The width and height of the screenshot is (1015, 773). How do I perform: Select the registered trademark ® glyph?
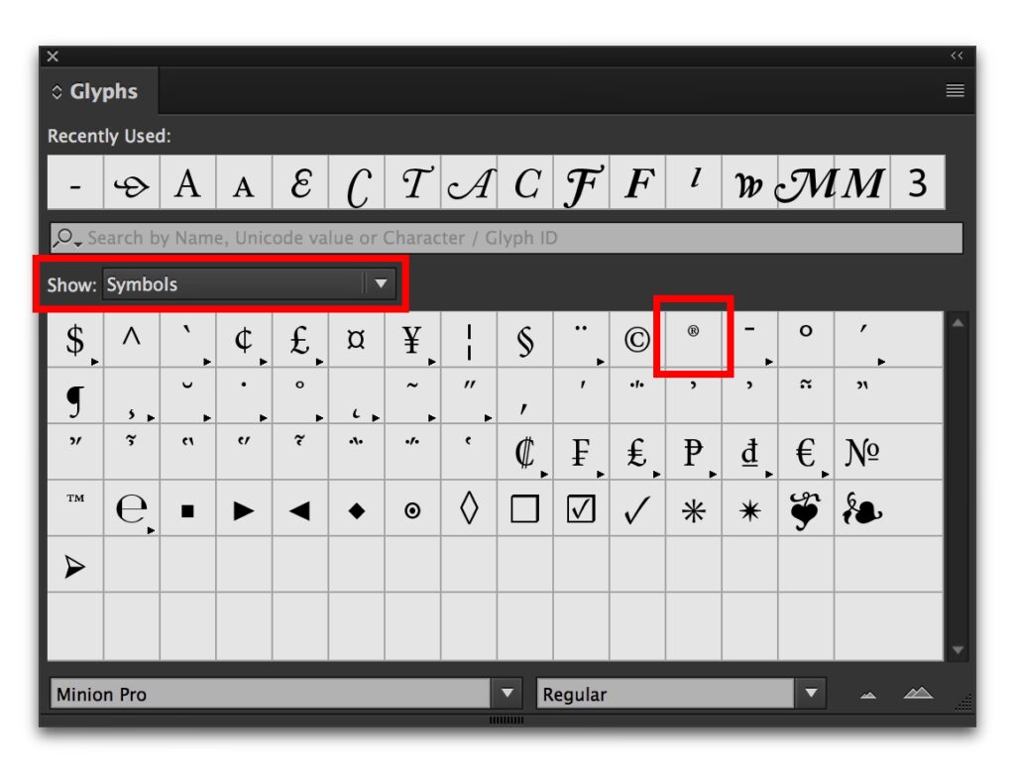click(693, 338)
